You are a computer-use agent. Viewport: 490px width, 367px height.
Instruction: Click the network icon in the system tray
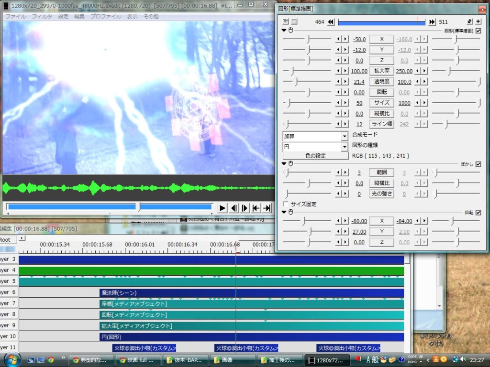point(456,359)
